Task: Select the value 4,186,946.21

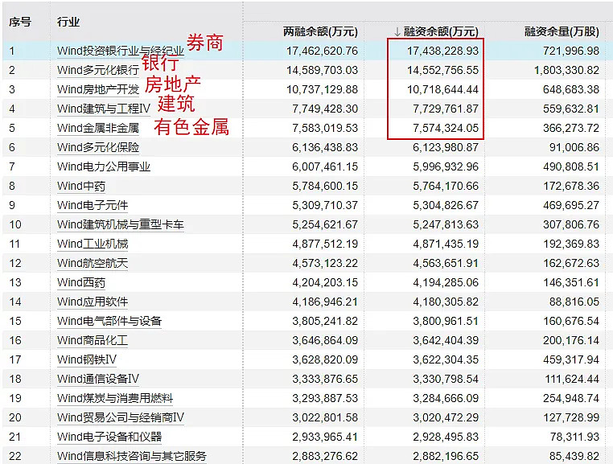Action: (x=325, y=302)
